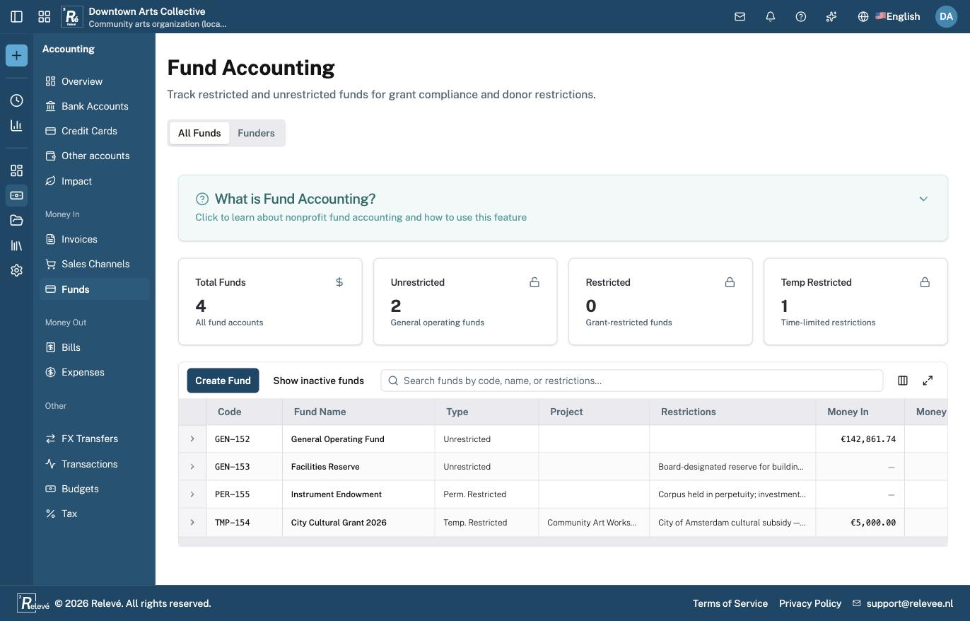970x621 pixels.
Task: Expand the funds table to fullscreen
Action: click(x=928, y=381)
